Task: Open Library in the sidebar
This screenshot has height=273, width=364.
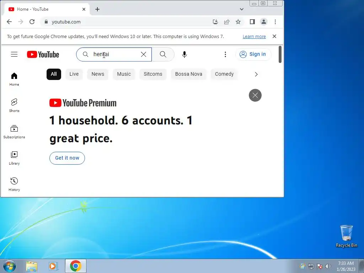Action: (x=14, y=158)
